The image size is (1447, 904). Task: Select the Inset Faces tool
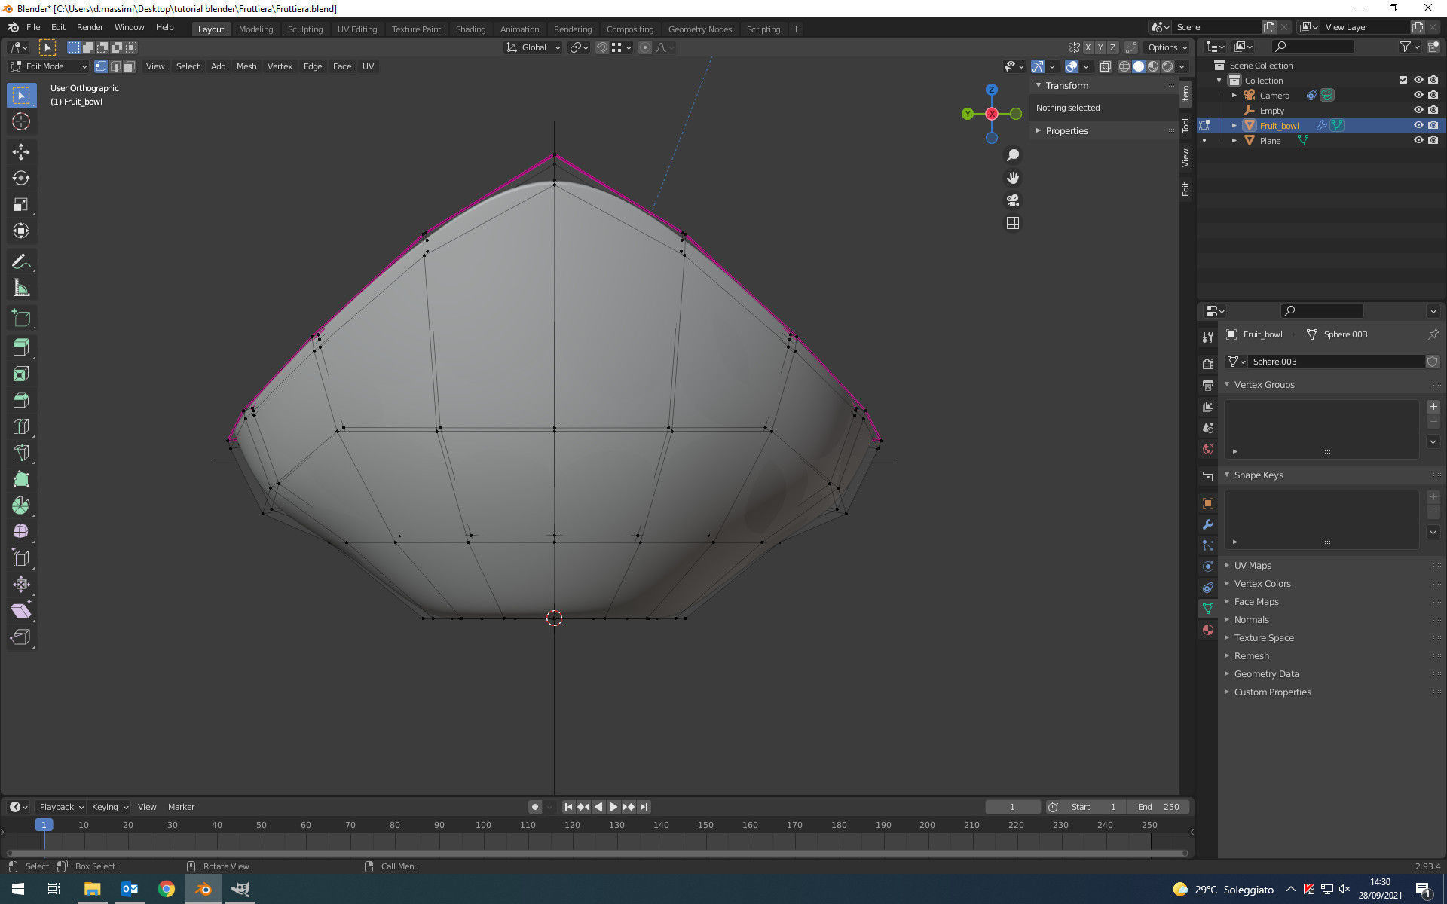(x=21, y=374)
